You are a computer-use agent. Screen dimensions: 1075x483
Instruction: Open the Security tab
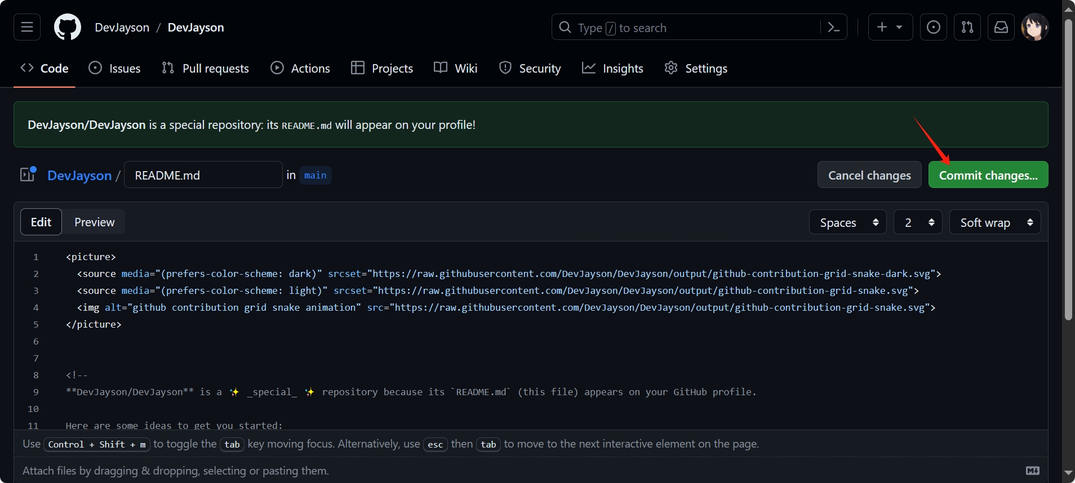[530, 68]
